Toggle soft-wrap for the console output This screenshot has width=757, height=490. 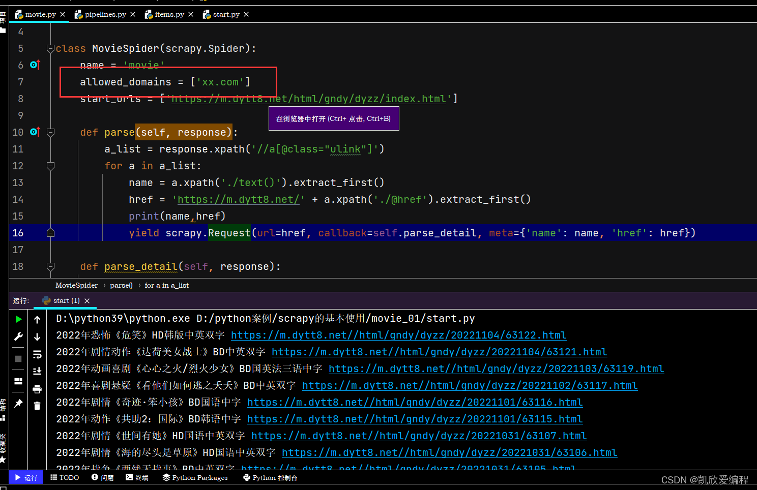tap(37, 354)
